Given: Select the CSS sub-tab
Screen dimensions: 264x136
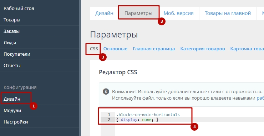Looking at the screenshot, I should pos(94,49).
